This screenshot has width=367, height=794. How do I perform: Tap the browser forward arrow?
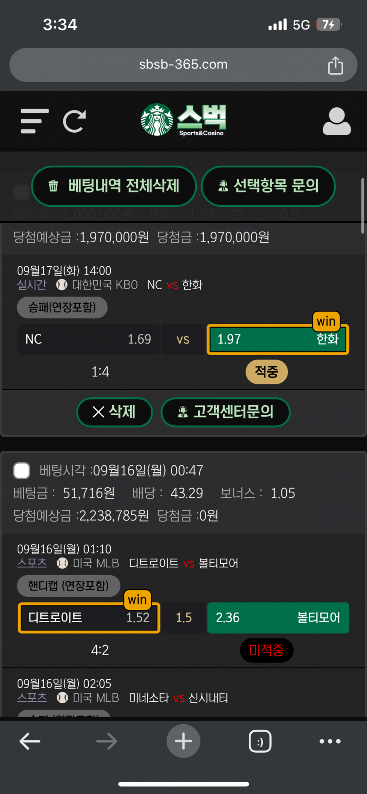[107, 741]
